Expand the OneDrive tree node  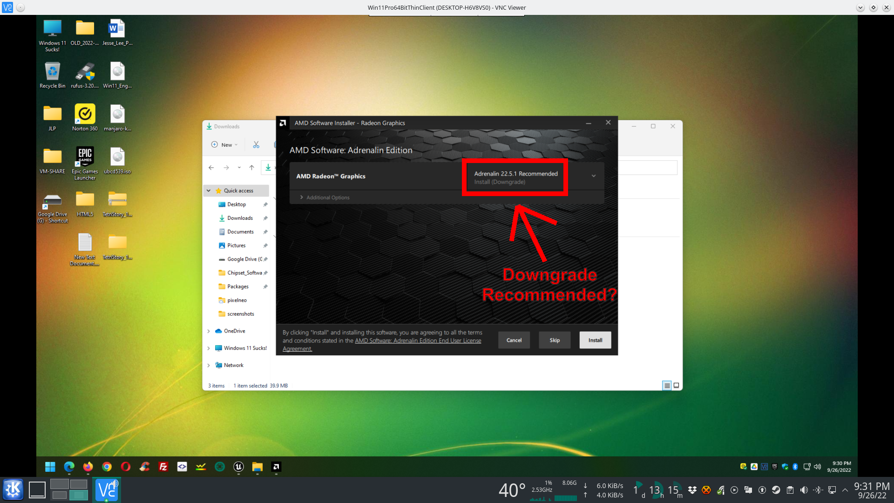tap(209, 331)
